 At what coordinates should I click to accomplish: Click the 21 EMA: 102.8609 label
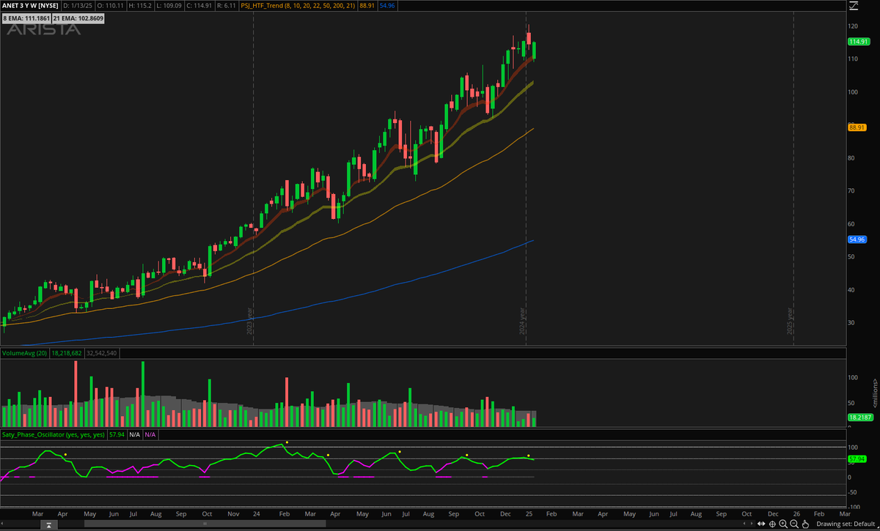coord(78,18)
